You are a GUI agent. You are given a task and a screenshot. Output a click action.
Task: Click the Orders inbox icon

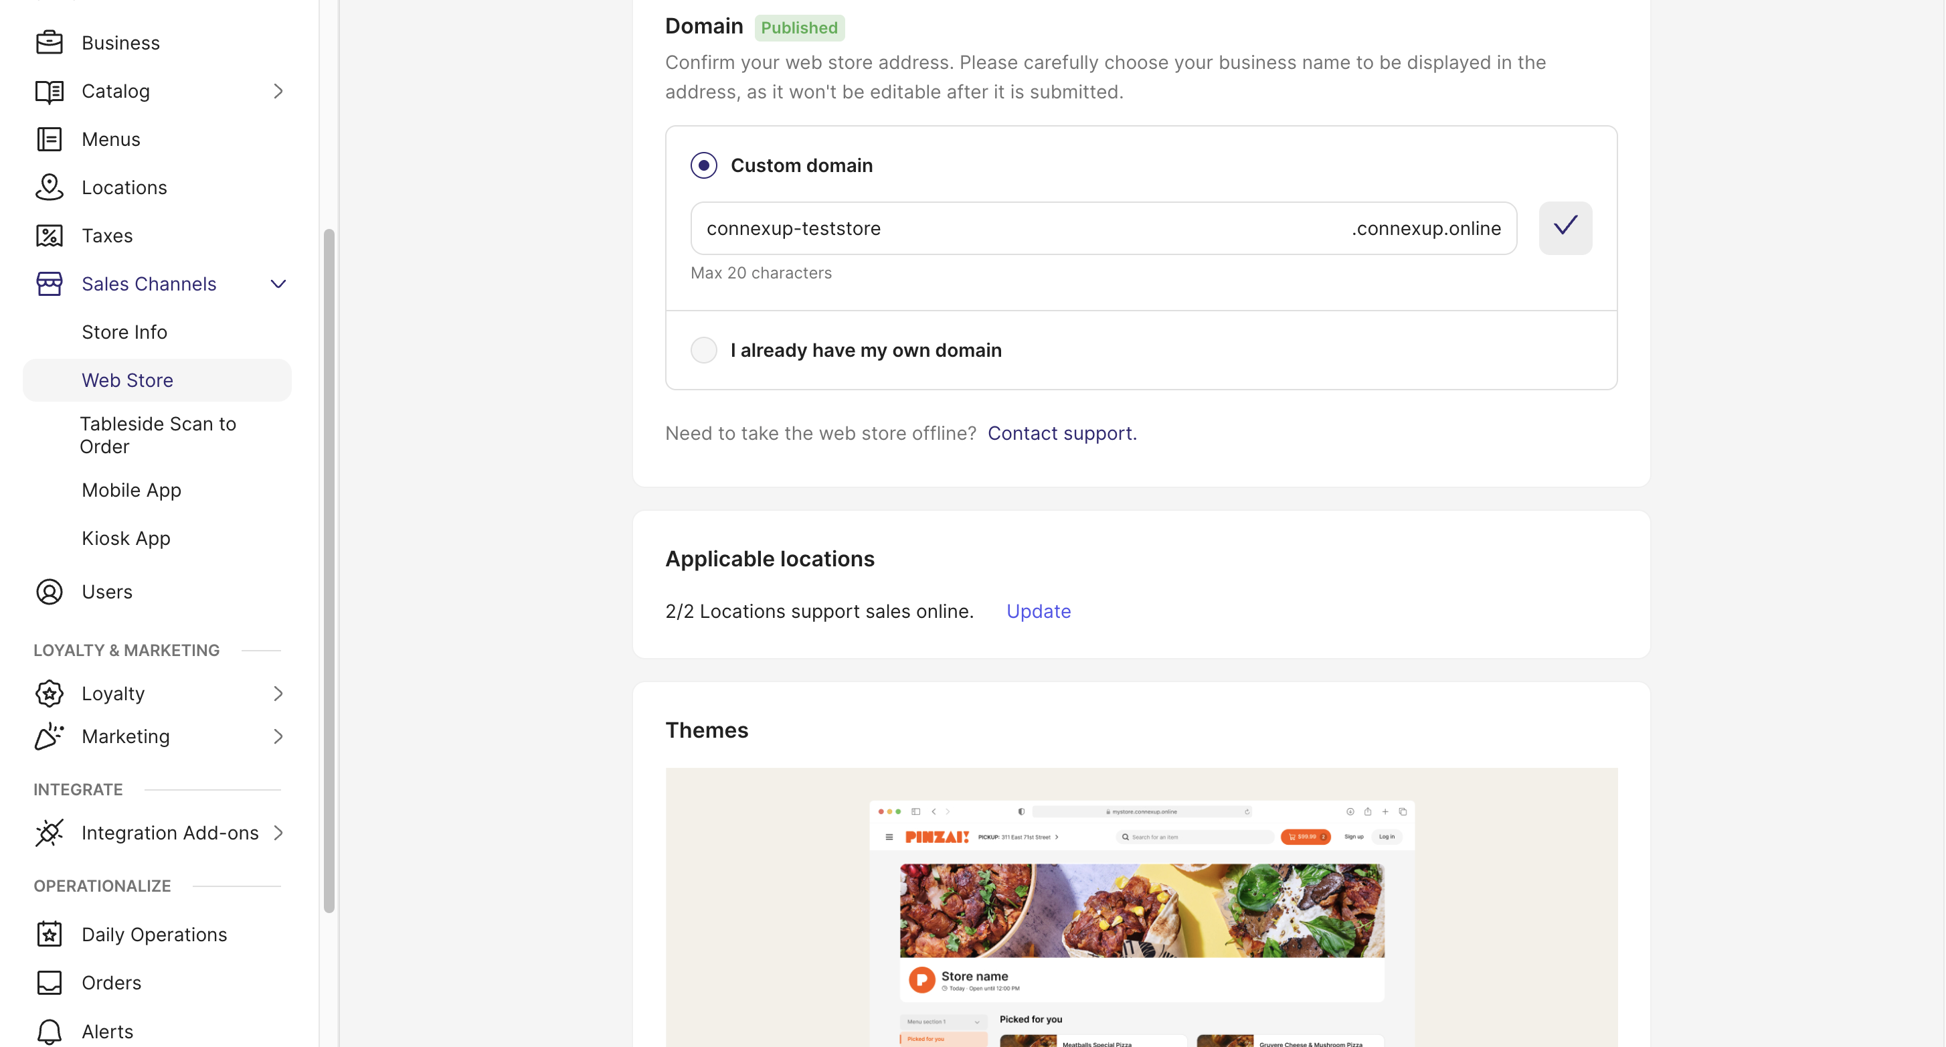[x=49, y=983]
